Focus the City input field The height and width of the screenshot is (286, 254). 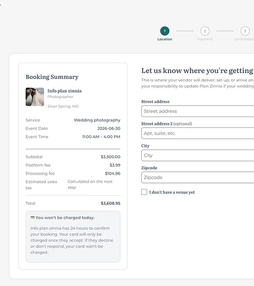click(x=197, y=155)
